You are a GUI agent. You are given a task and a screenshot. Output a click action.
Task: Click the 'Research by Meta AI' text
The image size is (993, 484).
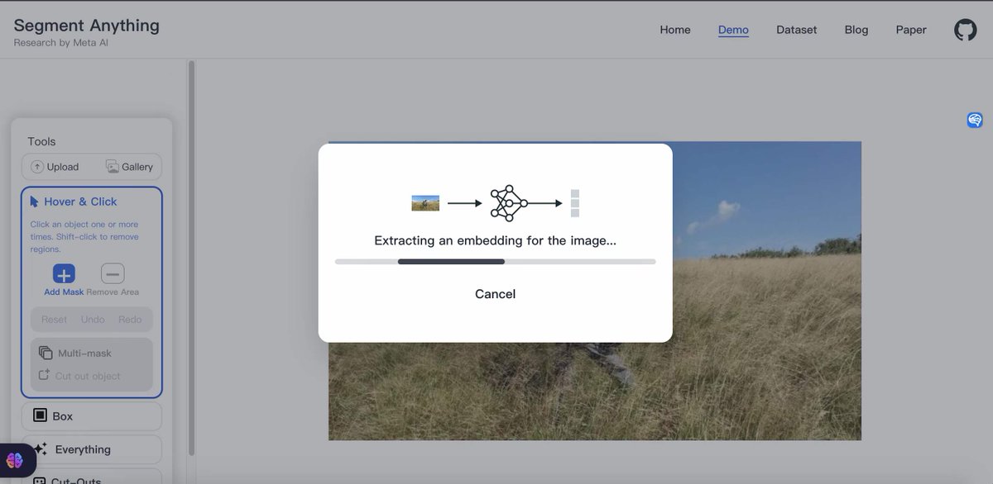coord(61,43)
